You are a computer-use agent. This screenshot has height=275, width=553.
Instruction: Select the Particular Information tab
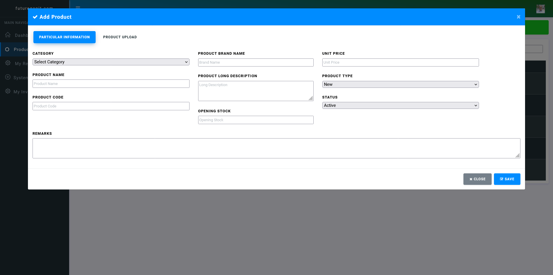[65, 37]
